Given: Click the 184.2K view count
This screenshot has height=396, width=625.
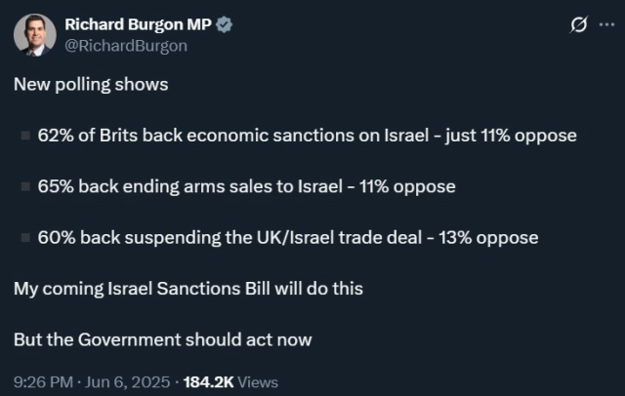Looking at the screenshot, I should [x=208, y=382].
